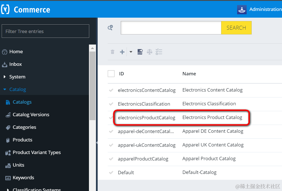Screen dimensions: 282x191
Task: Open Inbox in navigation tree
Action: 15,64
